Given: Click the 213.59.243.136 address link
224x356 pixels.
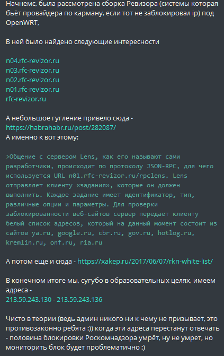Looking at the screenshot, I should [79, 299].
